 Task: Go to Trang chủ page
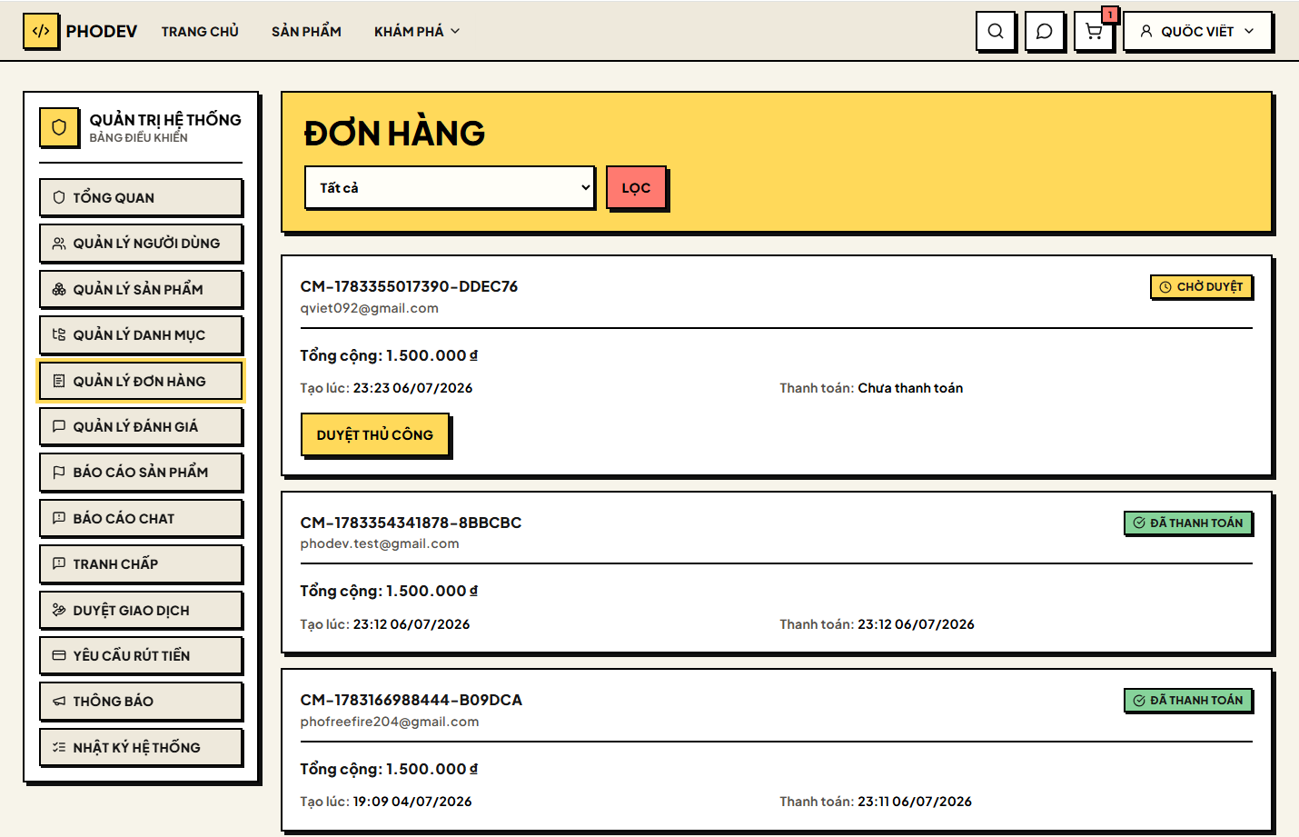click(200, 31)
